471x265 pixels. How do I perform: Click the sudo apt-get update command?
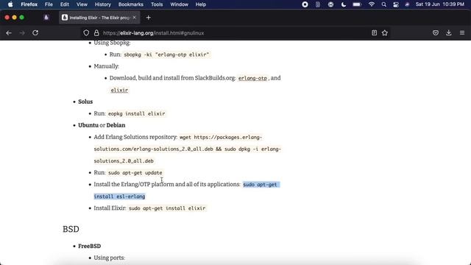(x=135, y=173)
